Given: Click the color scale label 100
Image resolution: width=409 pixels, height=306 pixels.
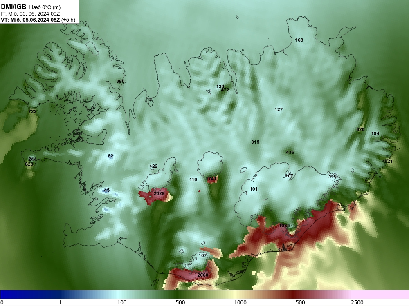Looking at the screenshot, I should click(122, 302).
